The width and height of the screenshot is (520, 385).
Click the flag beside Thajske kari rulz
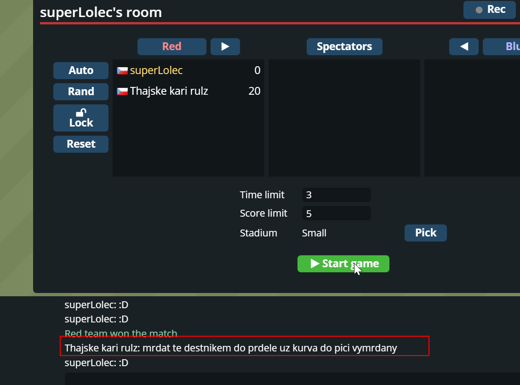pyautogui.click(x=122, y=91)
